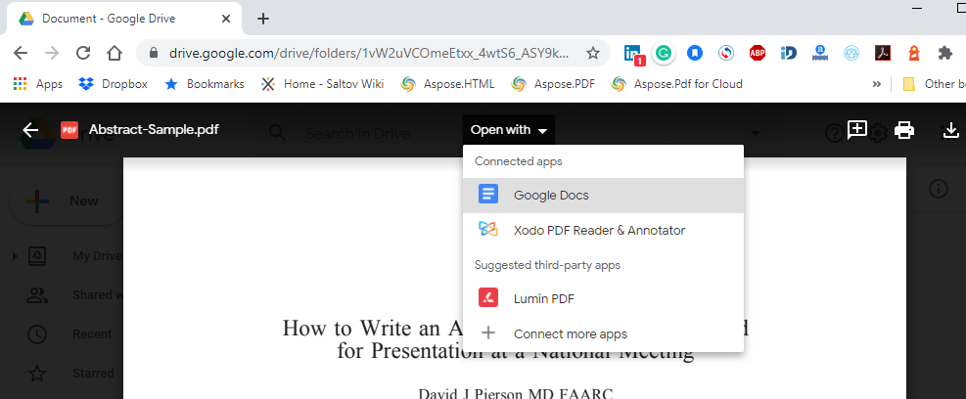Bookmark this page with the star
Screen dimensions: 966x399
coord(593,53)
